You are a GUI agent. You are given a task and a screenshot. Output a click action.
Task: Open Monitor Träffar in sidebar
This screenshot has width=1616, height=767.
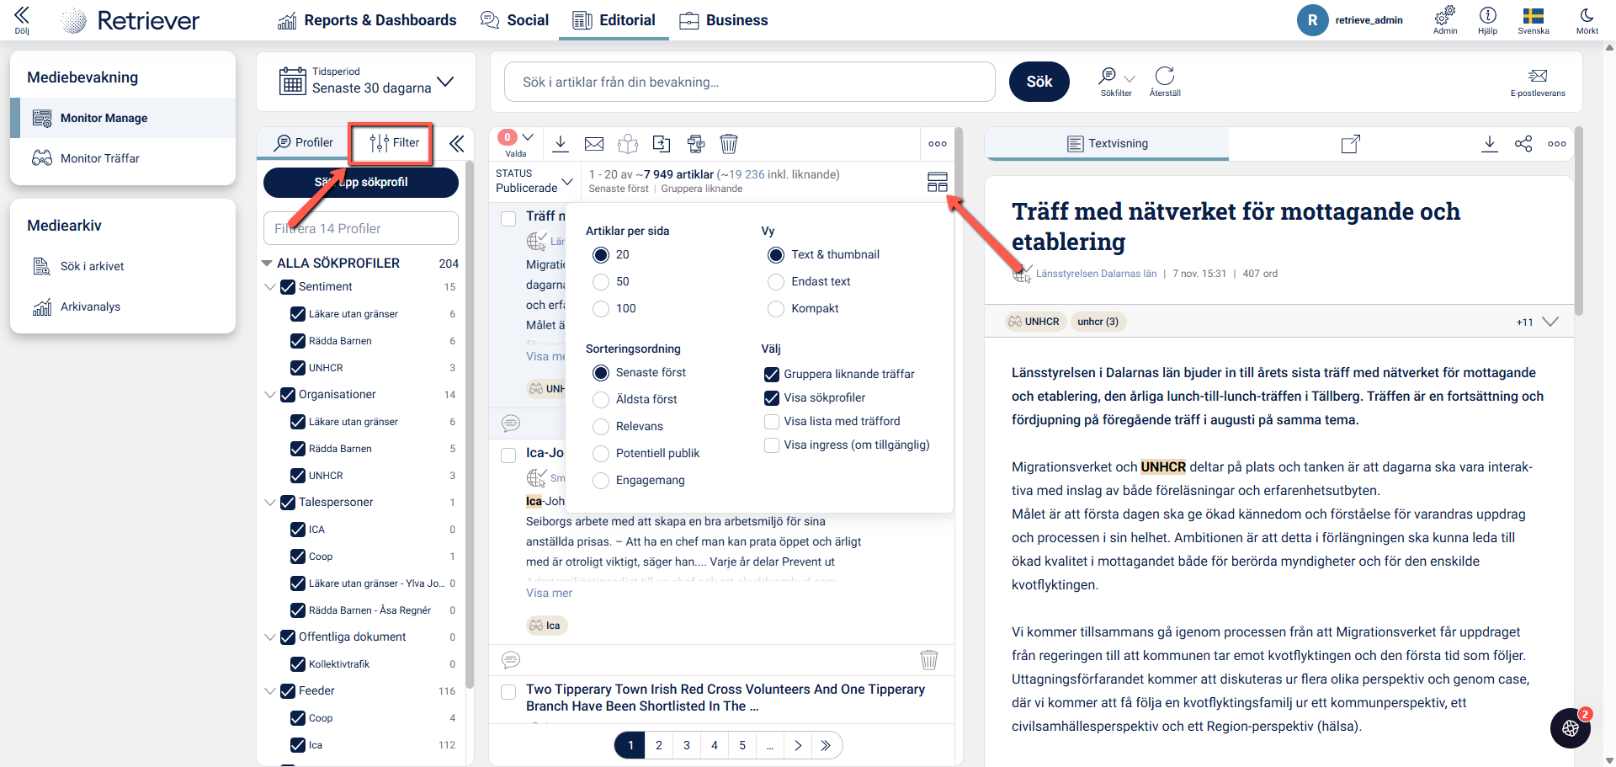123,158
